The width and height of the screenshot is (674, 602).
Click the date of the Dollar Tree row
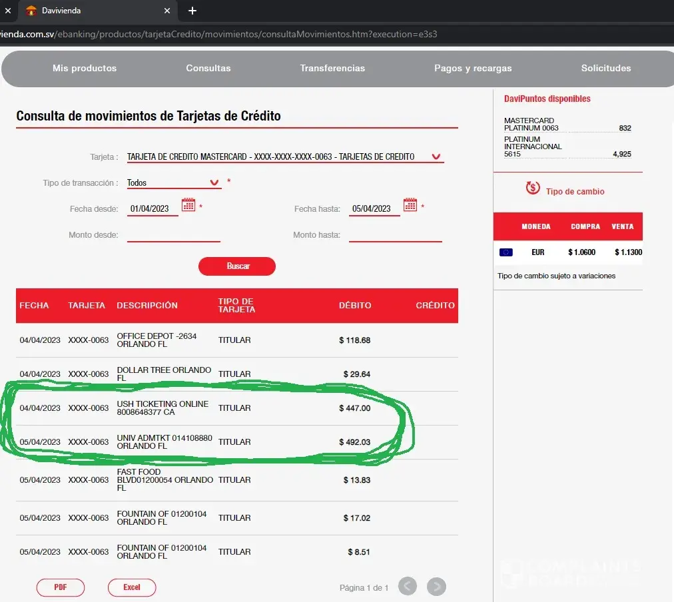(x=40, y=374)
